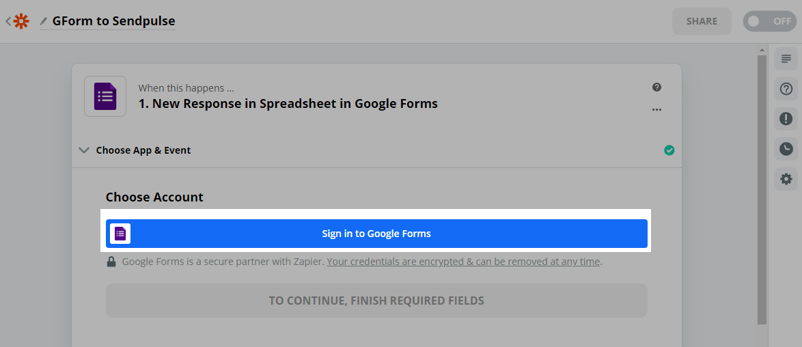Click the Google Forms step icon
The height and width of the screenshot is (347, 802).
105,96
